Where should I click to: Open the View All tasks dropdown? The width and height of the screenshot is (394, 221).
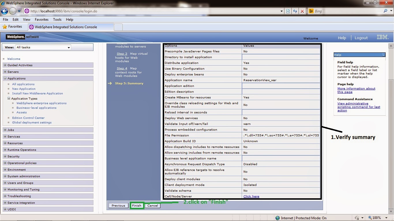69,47
